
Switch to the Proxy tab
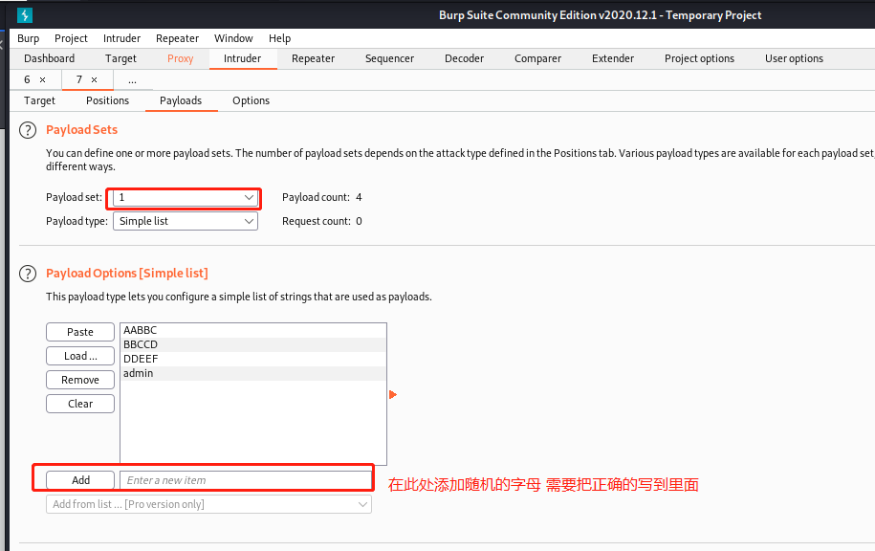click(x=180, y=58)
